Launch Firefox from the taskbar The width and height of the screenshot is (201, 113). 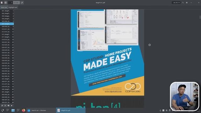(x=24, y=110)
